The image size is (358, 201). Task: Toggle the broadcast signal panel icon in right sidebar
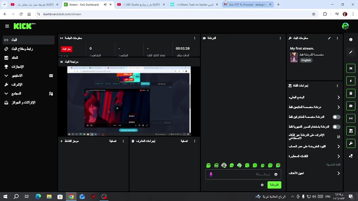pos(351,118)
